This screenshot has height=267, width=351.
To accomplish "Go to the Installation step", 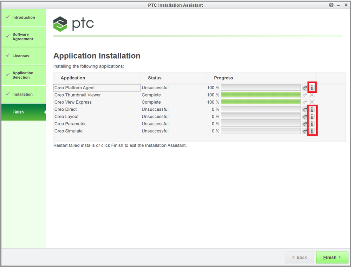I will pyautogui.click(x=24, y=95).
